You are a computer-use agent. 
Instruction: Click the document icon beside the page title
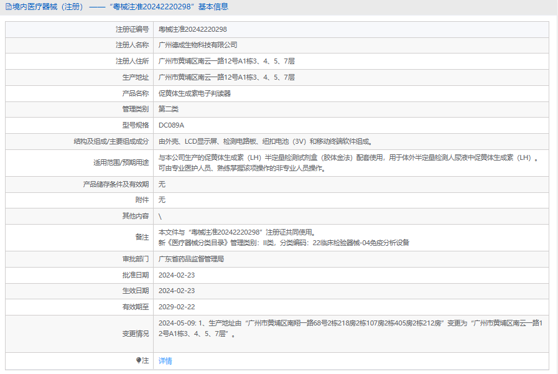click(8, 7)
